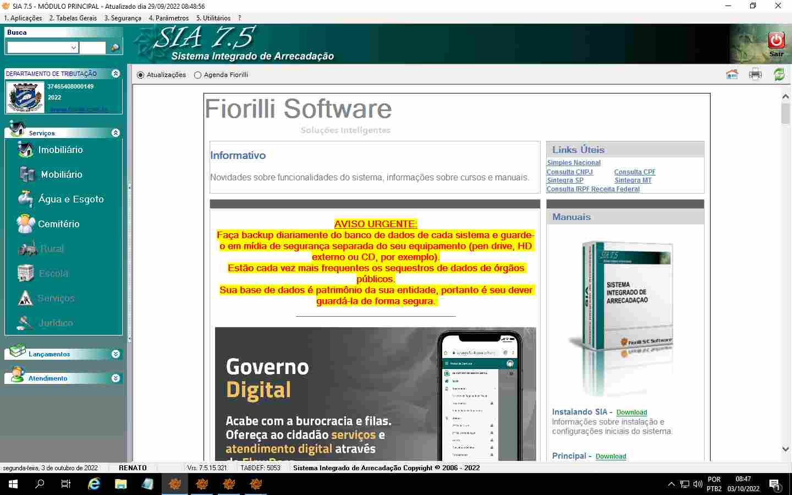Viewport: 792px width, 495px height.
Task: Expand the Atendimento panel
Action: tap(116, 378)
